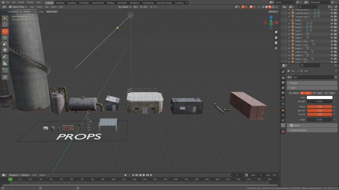Select the Move tool in toolbar
This screenshot has height=190, width=339.
[5, 31]
